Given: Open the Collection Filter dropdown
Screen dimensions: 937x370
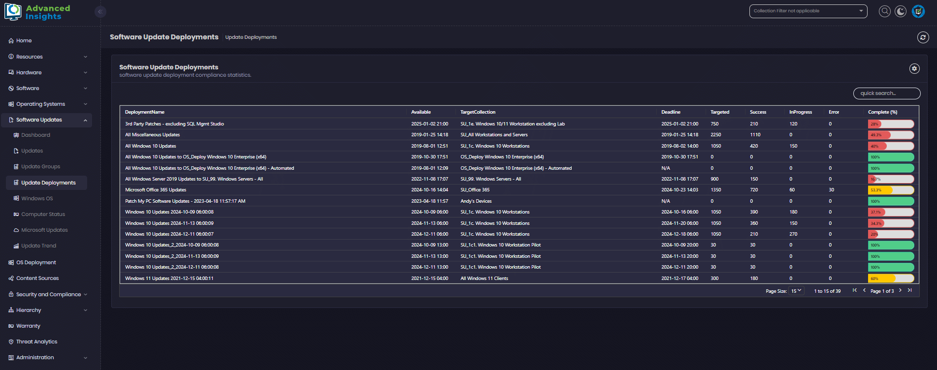Looking at the screenshot, I should pyautogui.click(x=808, y=11).
